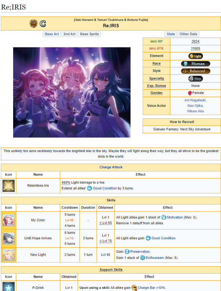Click the Balanced style badge

click(x=196, y=71)
